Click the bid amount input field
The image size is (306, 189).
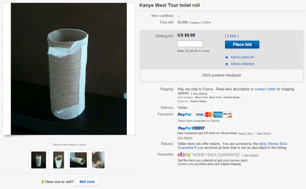[x=190, y=44]
